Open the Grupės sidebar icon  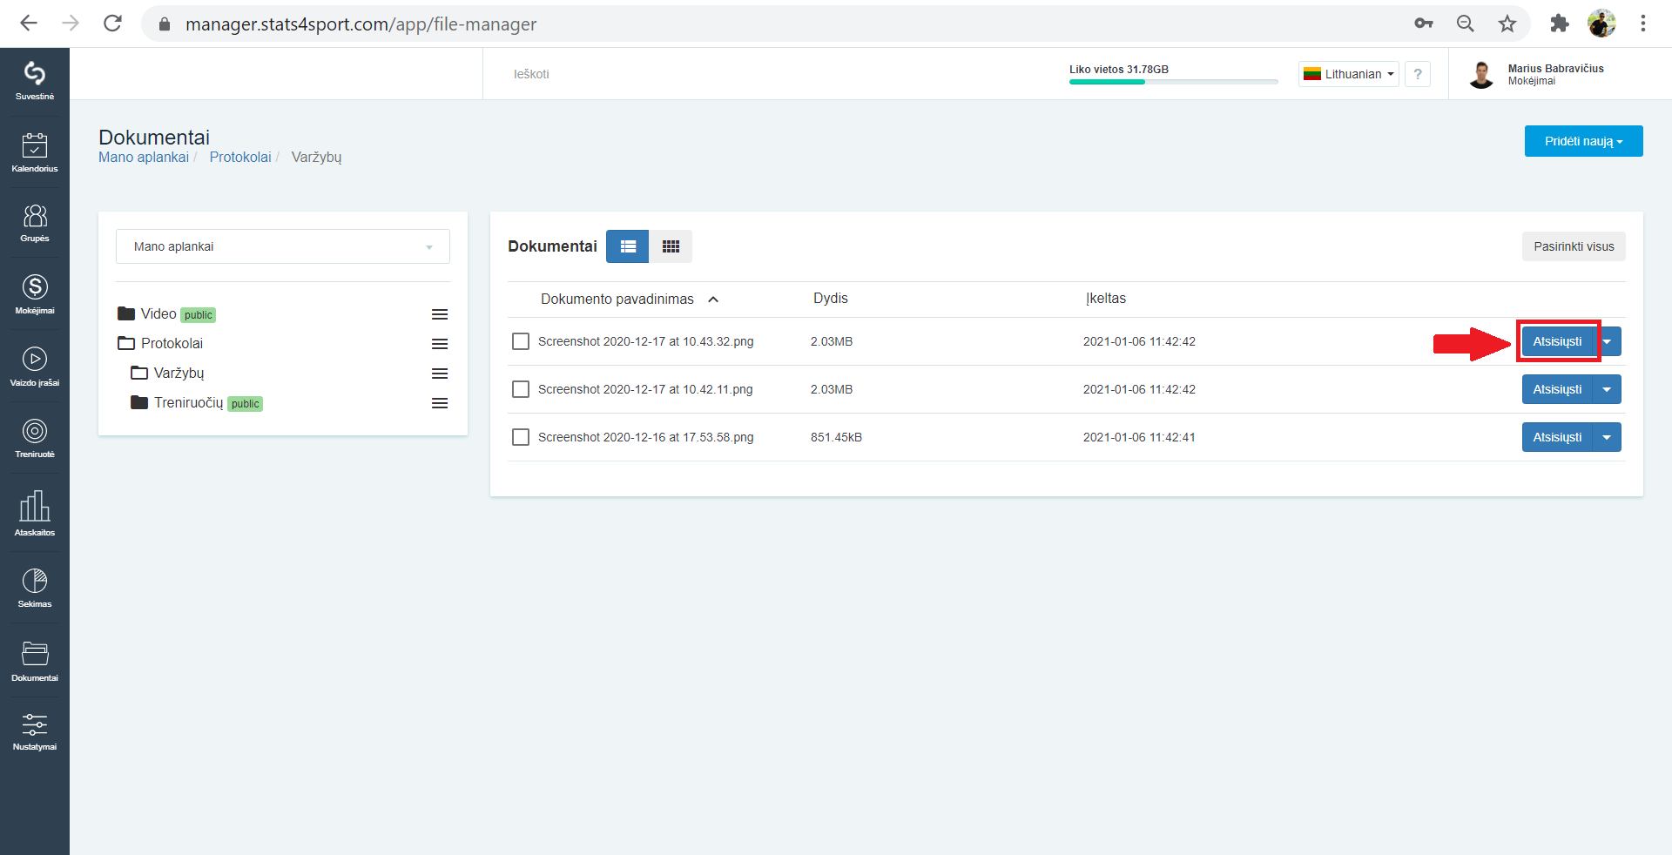coord(35,223)
